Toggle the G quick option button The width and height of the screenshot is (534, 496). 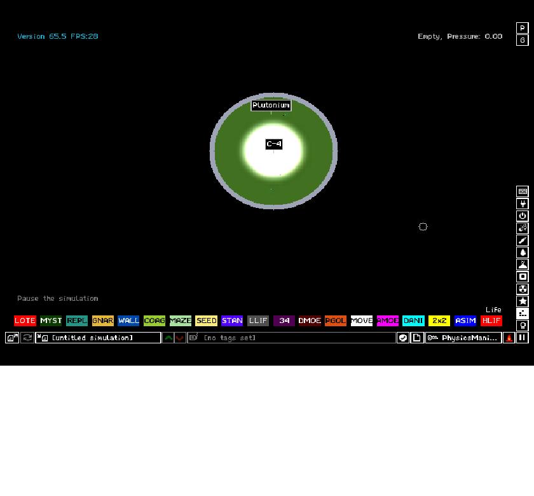pyautogui.click(x=523, y=40)
